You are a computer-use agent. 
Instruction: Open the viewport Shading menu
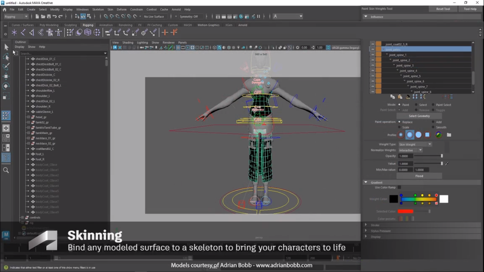click(x=128, y=42)
